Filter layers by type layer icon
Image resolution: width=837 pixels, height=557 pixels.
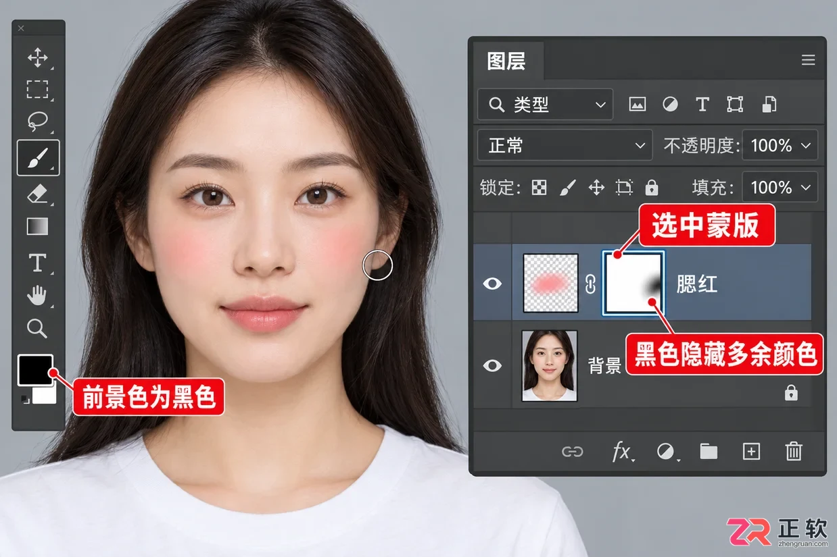(702, 105)
